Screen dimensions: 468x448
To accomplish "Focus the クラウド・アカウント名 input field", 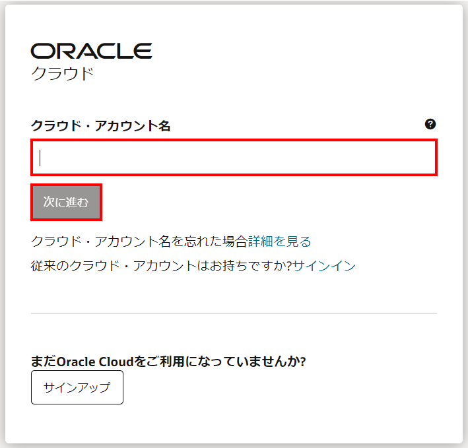I will 234,158.
